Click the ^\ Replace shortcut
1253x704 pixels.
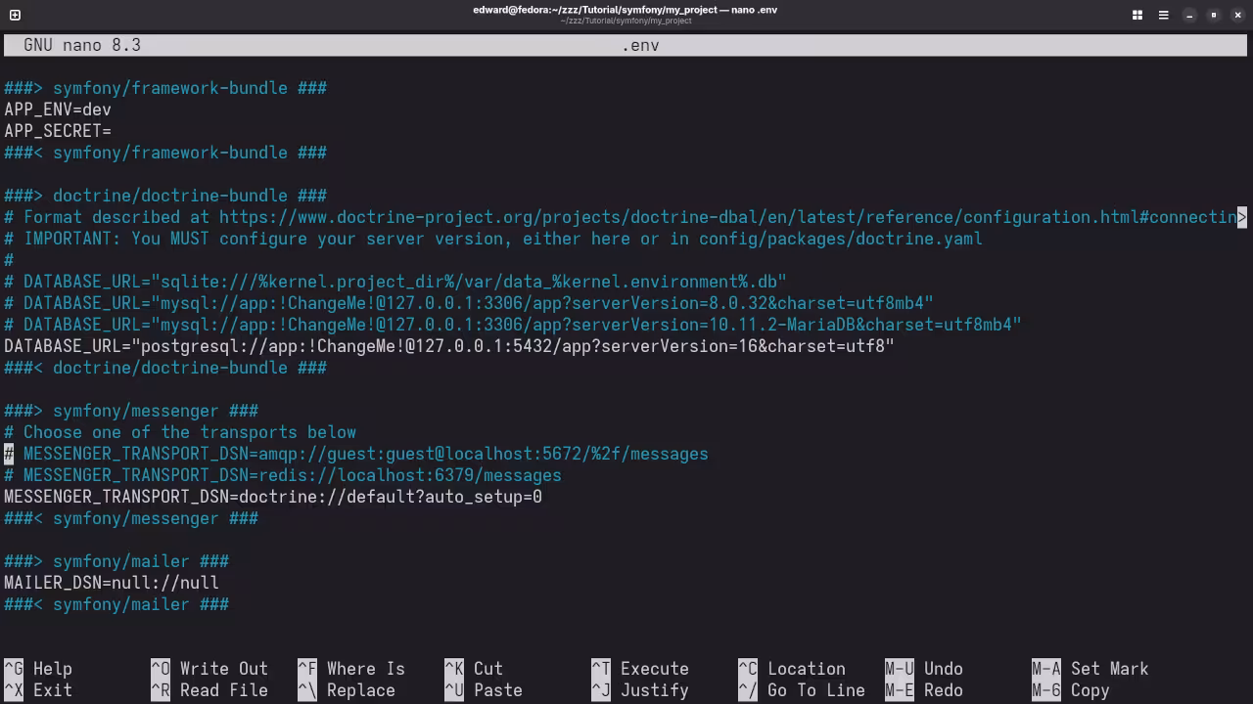point(347,690)
